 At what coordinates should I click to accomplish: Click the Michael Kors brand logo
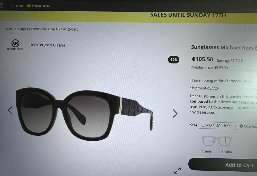pyautogui.click(x=15, y=45)
